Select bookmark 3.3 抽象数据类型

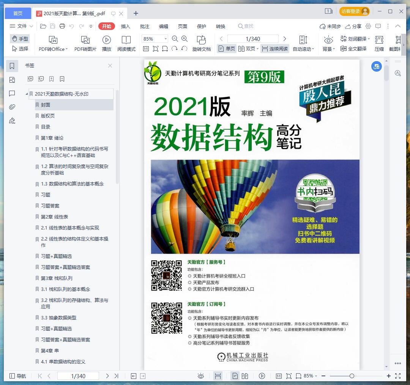tap(58, 317)
